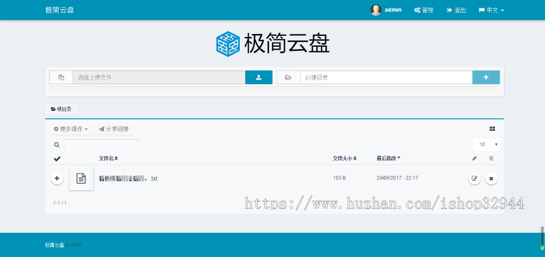Click the 退出 logout link
545x257 pixels.
point(456,10)
